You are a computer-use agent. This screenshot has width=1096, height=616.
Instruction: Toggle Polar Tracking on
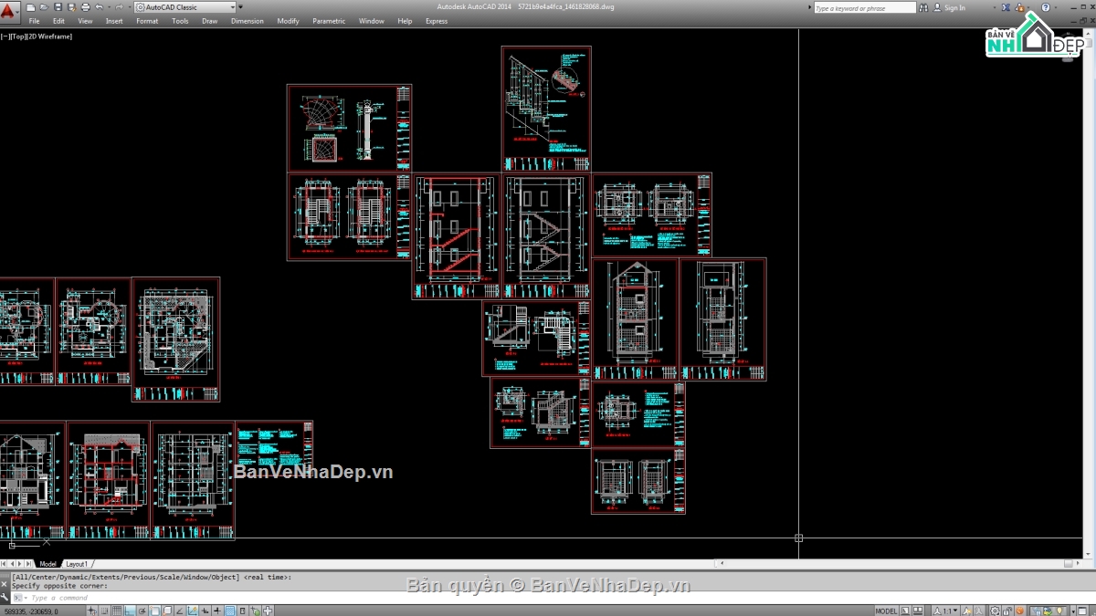[x=142, y=610]
